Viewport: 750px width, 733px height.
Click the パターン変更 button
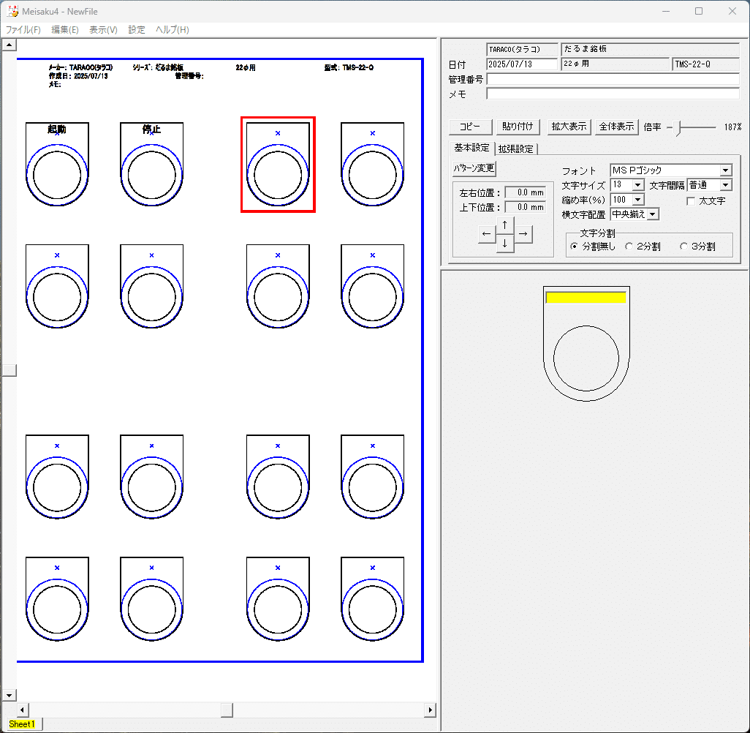[474, 168]
